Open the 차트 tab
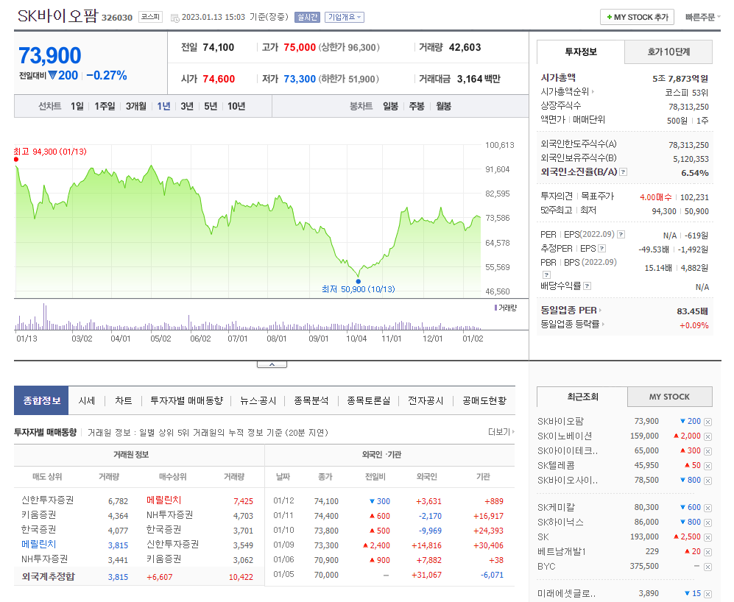Image resolution: width=734 pixels, height=602 pixels. 124,400
